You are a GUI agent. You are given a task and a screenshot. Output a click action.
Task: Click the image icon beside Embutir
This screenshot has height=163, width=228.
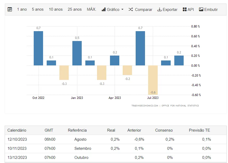point(201,9)
